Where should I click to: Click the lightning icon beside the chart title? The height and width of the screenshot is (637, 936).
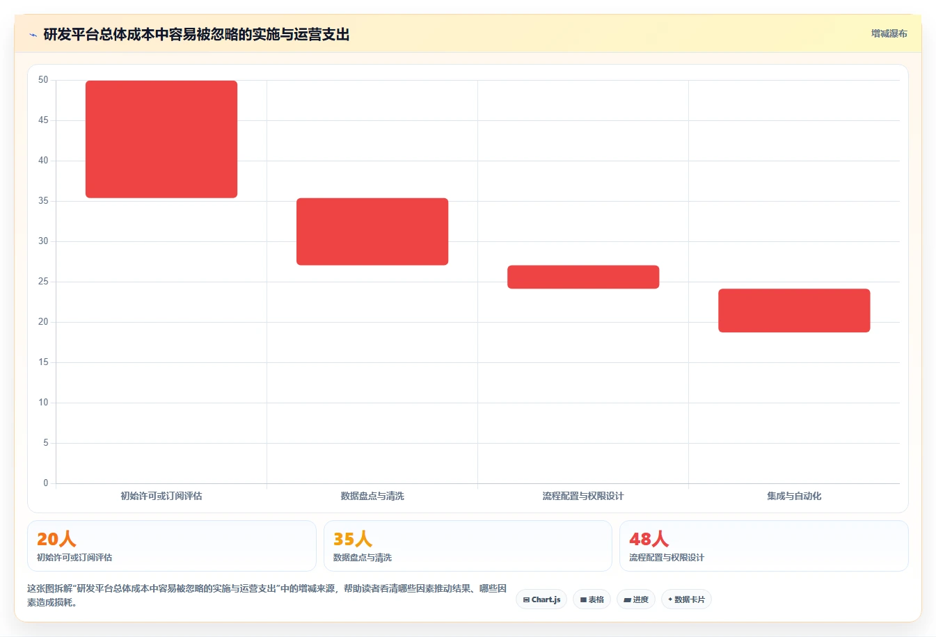point(33,35)
